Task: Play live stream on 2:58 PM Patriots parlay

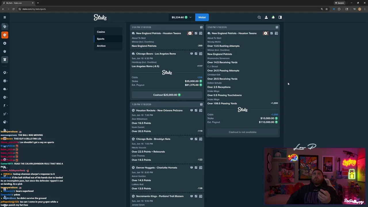Action: coord(265,33)
